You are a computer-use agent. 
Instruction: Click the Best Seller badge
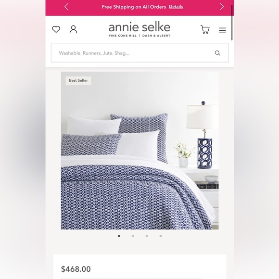tap(78, 81)
